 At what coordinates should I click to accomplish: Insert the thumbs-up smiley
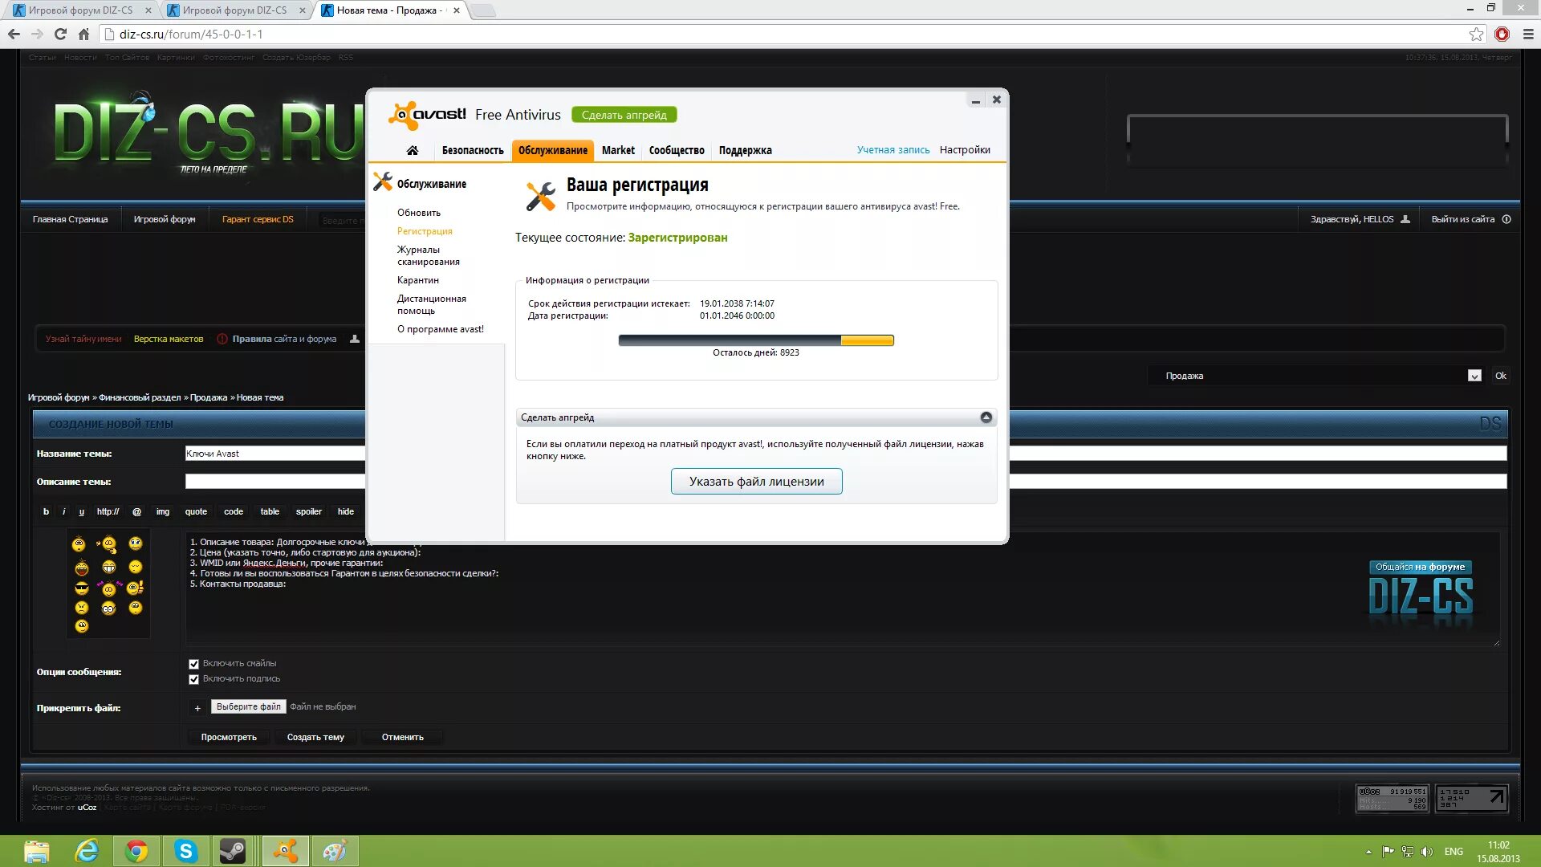pyautogui.click(x=136, y=588)
